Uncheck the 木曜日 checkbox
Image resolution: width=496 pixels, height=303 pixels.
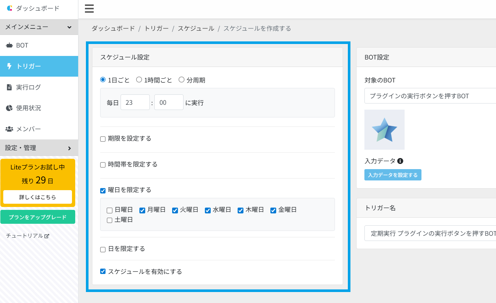tap(241, 211)
